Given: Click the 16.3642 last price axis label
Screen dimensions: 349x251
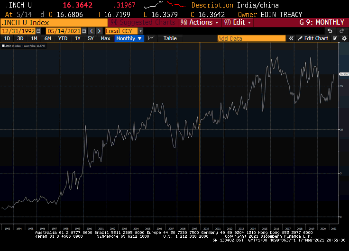Looking at the screenshot, I should coord(344,74).
